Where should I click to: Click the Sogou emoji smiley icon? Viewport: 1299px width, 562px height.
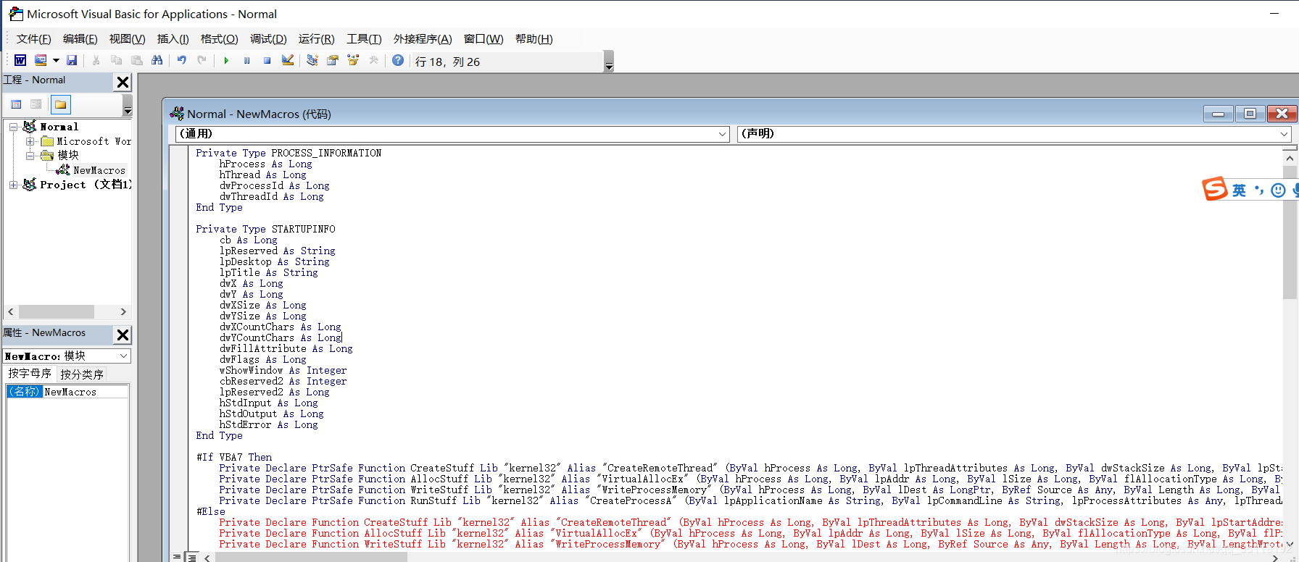pyautogui.click(x=1279, y=190)
